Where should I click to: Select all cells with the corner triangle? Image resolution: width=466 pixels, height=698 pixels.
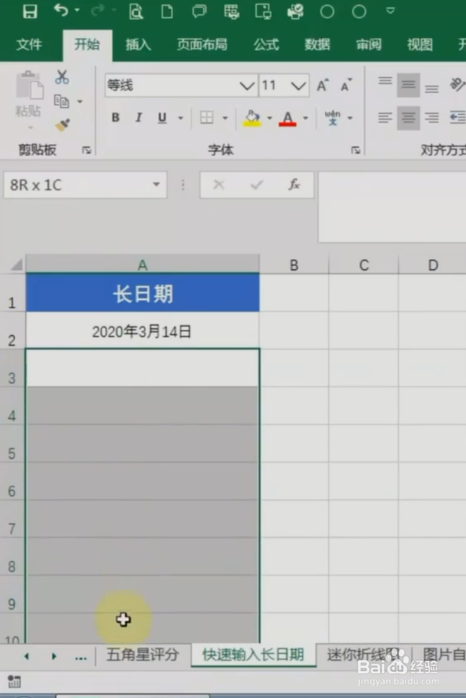[16, 264]
